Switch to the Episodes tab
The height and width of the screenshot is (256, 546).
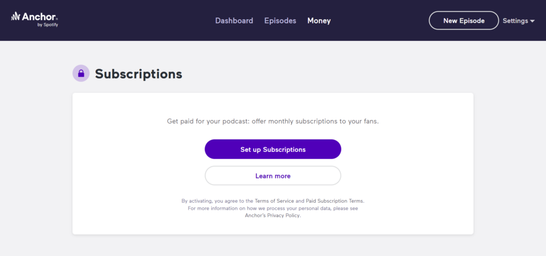pyautogui.click(x=280, y=21)
